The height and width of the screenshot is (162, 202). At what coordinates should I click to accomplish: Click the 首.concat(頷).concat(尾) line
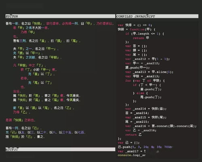click(161, 126)
